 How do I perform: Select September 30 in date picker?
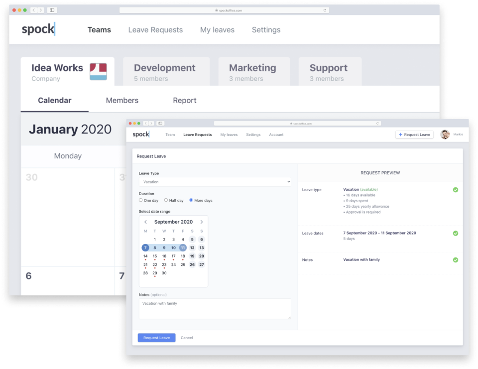(164, 273)
